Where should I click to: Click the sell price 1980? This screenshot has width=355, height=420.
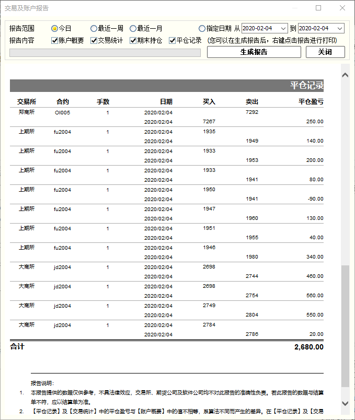252,257
